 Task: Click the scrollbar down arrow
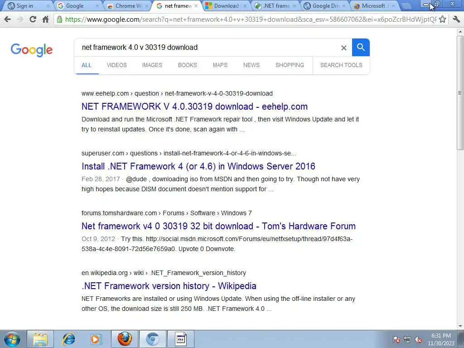(x=460, y=326)
